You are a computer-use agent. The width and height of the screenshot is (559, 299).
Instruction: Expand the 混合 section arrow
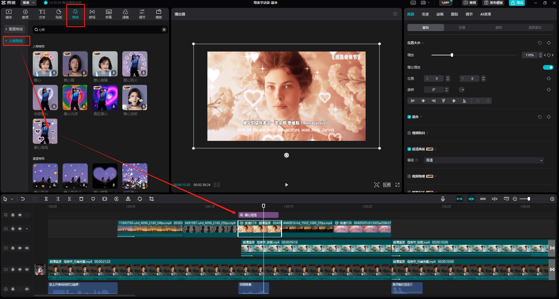click(x=421, y=117)
